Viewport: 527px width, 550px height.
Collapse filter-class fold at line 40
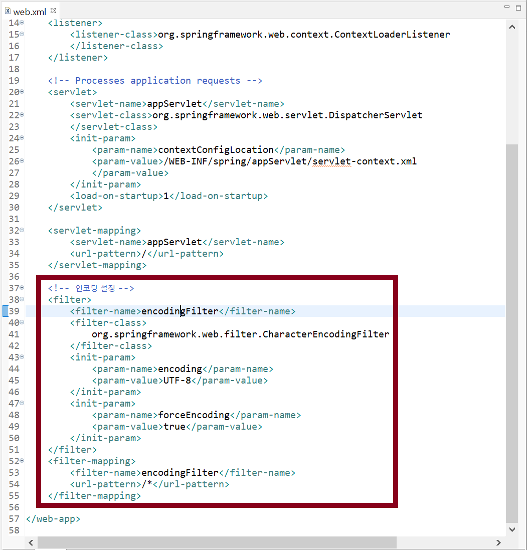tap(22, 322)
